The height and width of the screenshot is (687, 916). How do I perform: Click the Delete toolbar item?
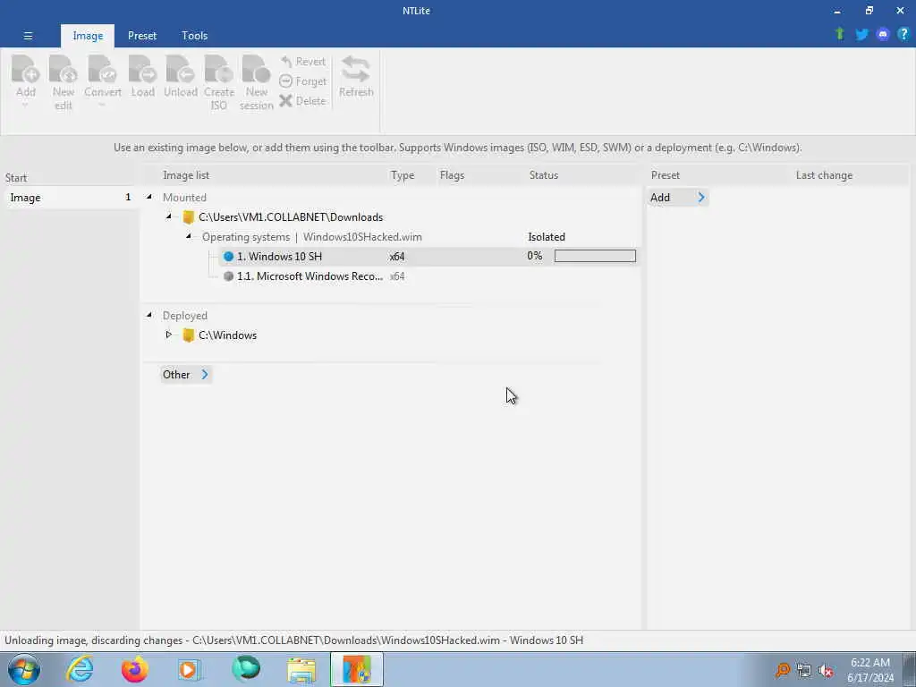point(302,100)
